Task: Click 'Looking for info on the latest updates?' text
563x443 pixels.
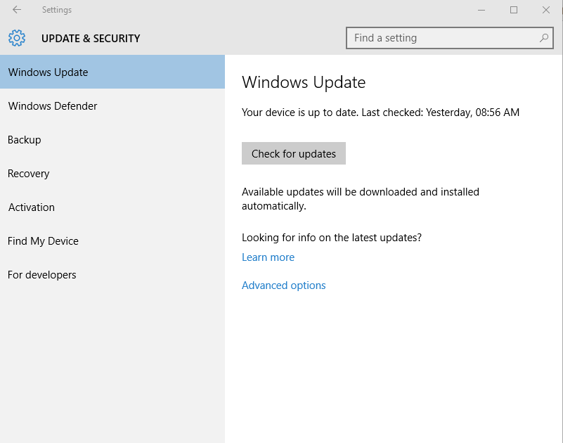Action: pyautogui.click(x=332, y=238)
